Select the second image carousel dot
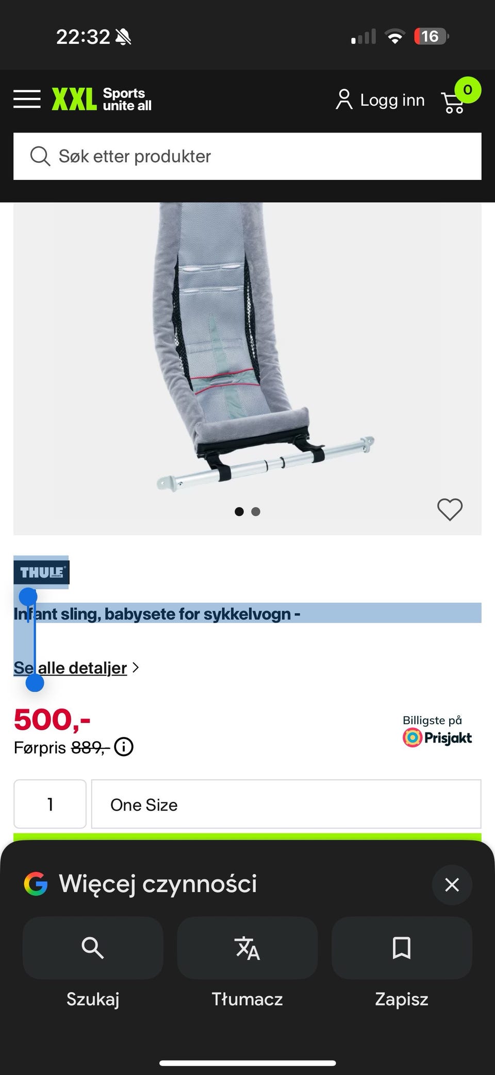This screenshot has height=1075, width=495. point(256,512)
